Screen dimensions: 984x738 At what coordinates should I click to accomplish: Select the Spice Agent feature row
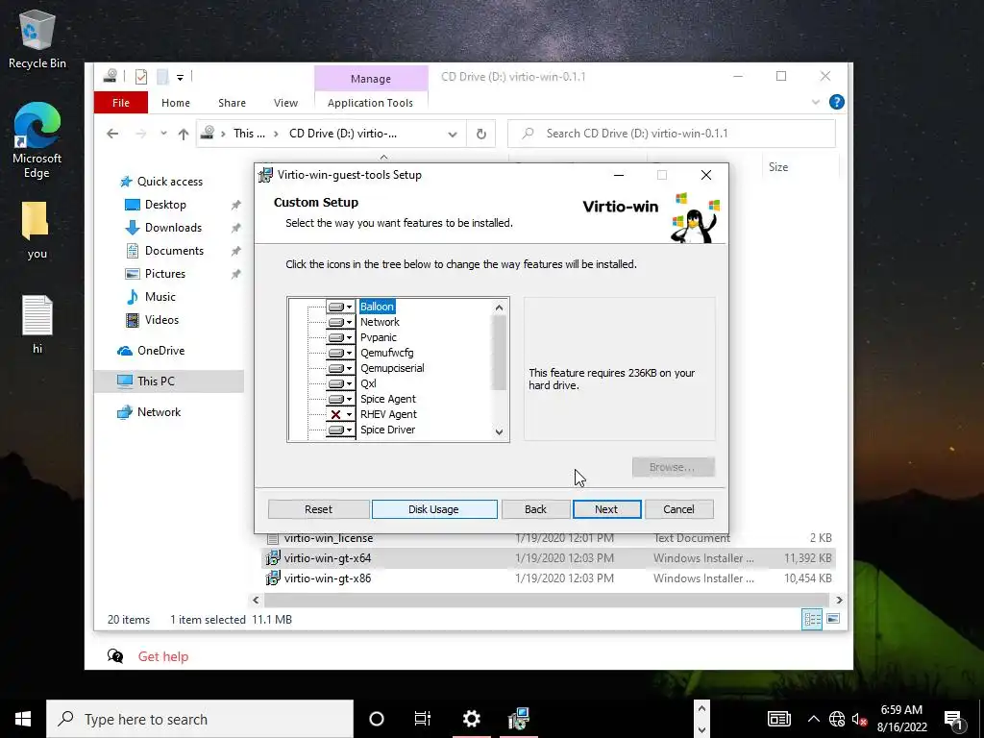(x=388, y=399)
